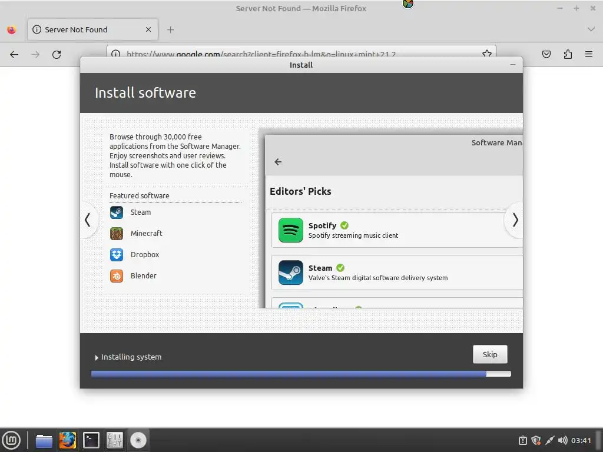Viewport: 603px width, 452px height.
Task: Launch the terminal from taskbar
Action: click(91, 440)
